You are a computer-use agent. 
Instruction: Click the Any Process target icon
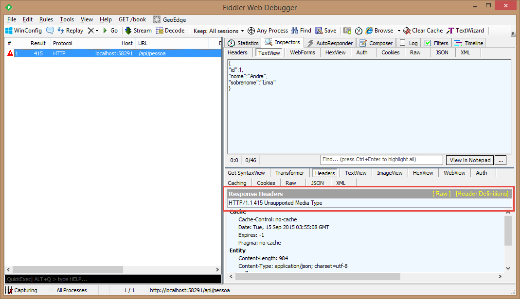pyautogui.click(x=251, y=31)
